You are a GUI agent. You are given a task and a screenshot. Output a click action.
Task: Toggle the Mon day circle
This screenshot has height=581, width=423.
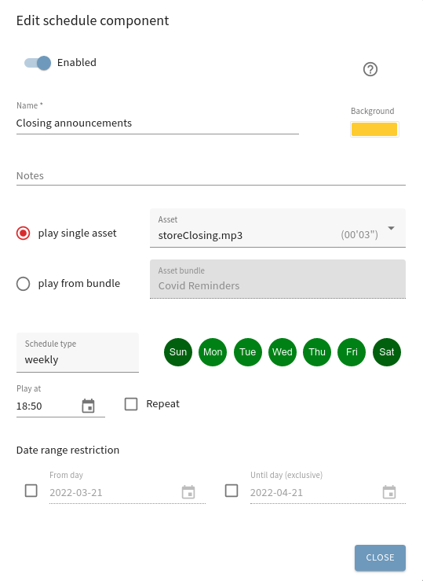[213, 352]
